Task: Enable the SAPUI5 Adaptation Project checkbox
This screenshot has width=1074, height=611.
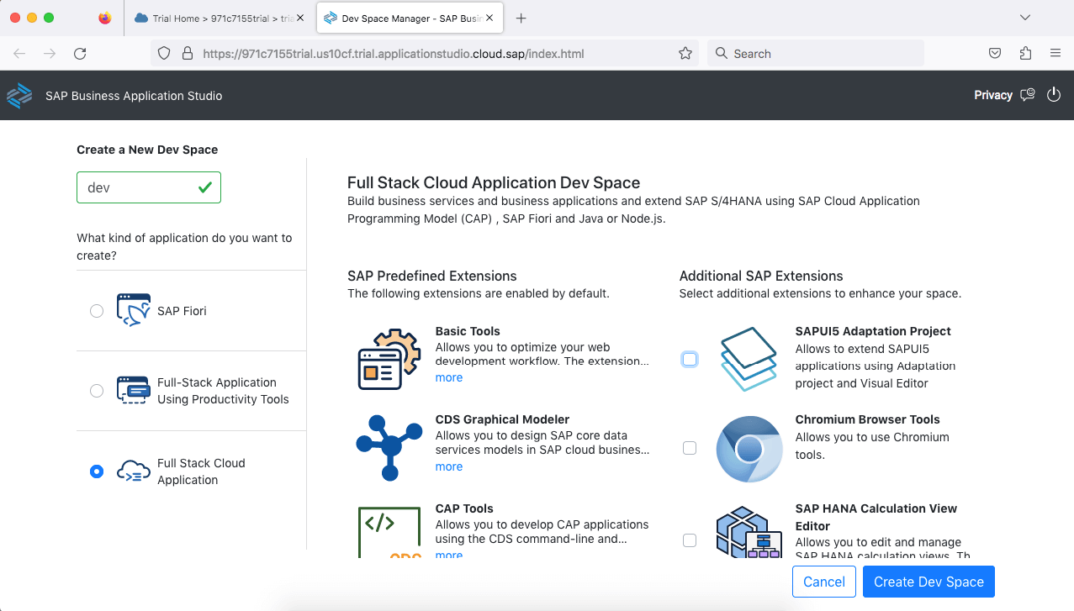Action: pyautogui.click(x=690, y=360)
